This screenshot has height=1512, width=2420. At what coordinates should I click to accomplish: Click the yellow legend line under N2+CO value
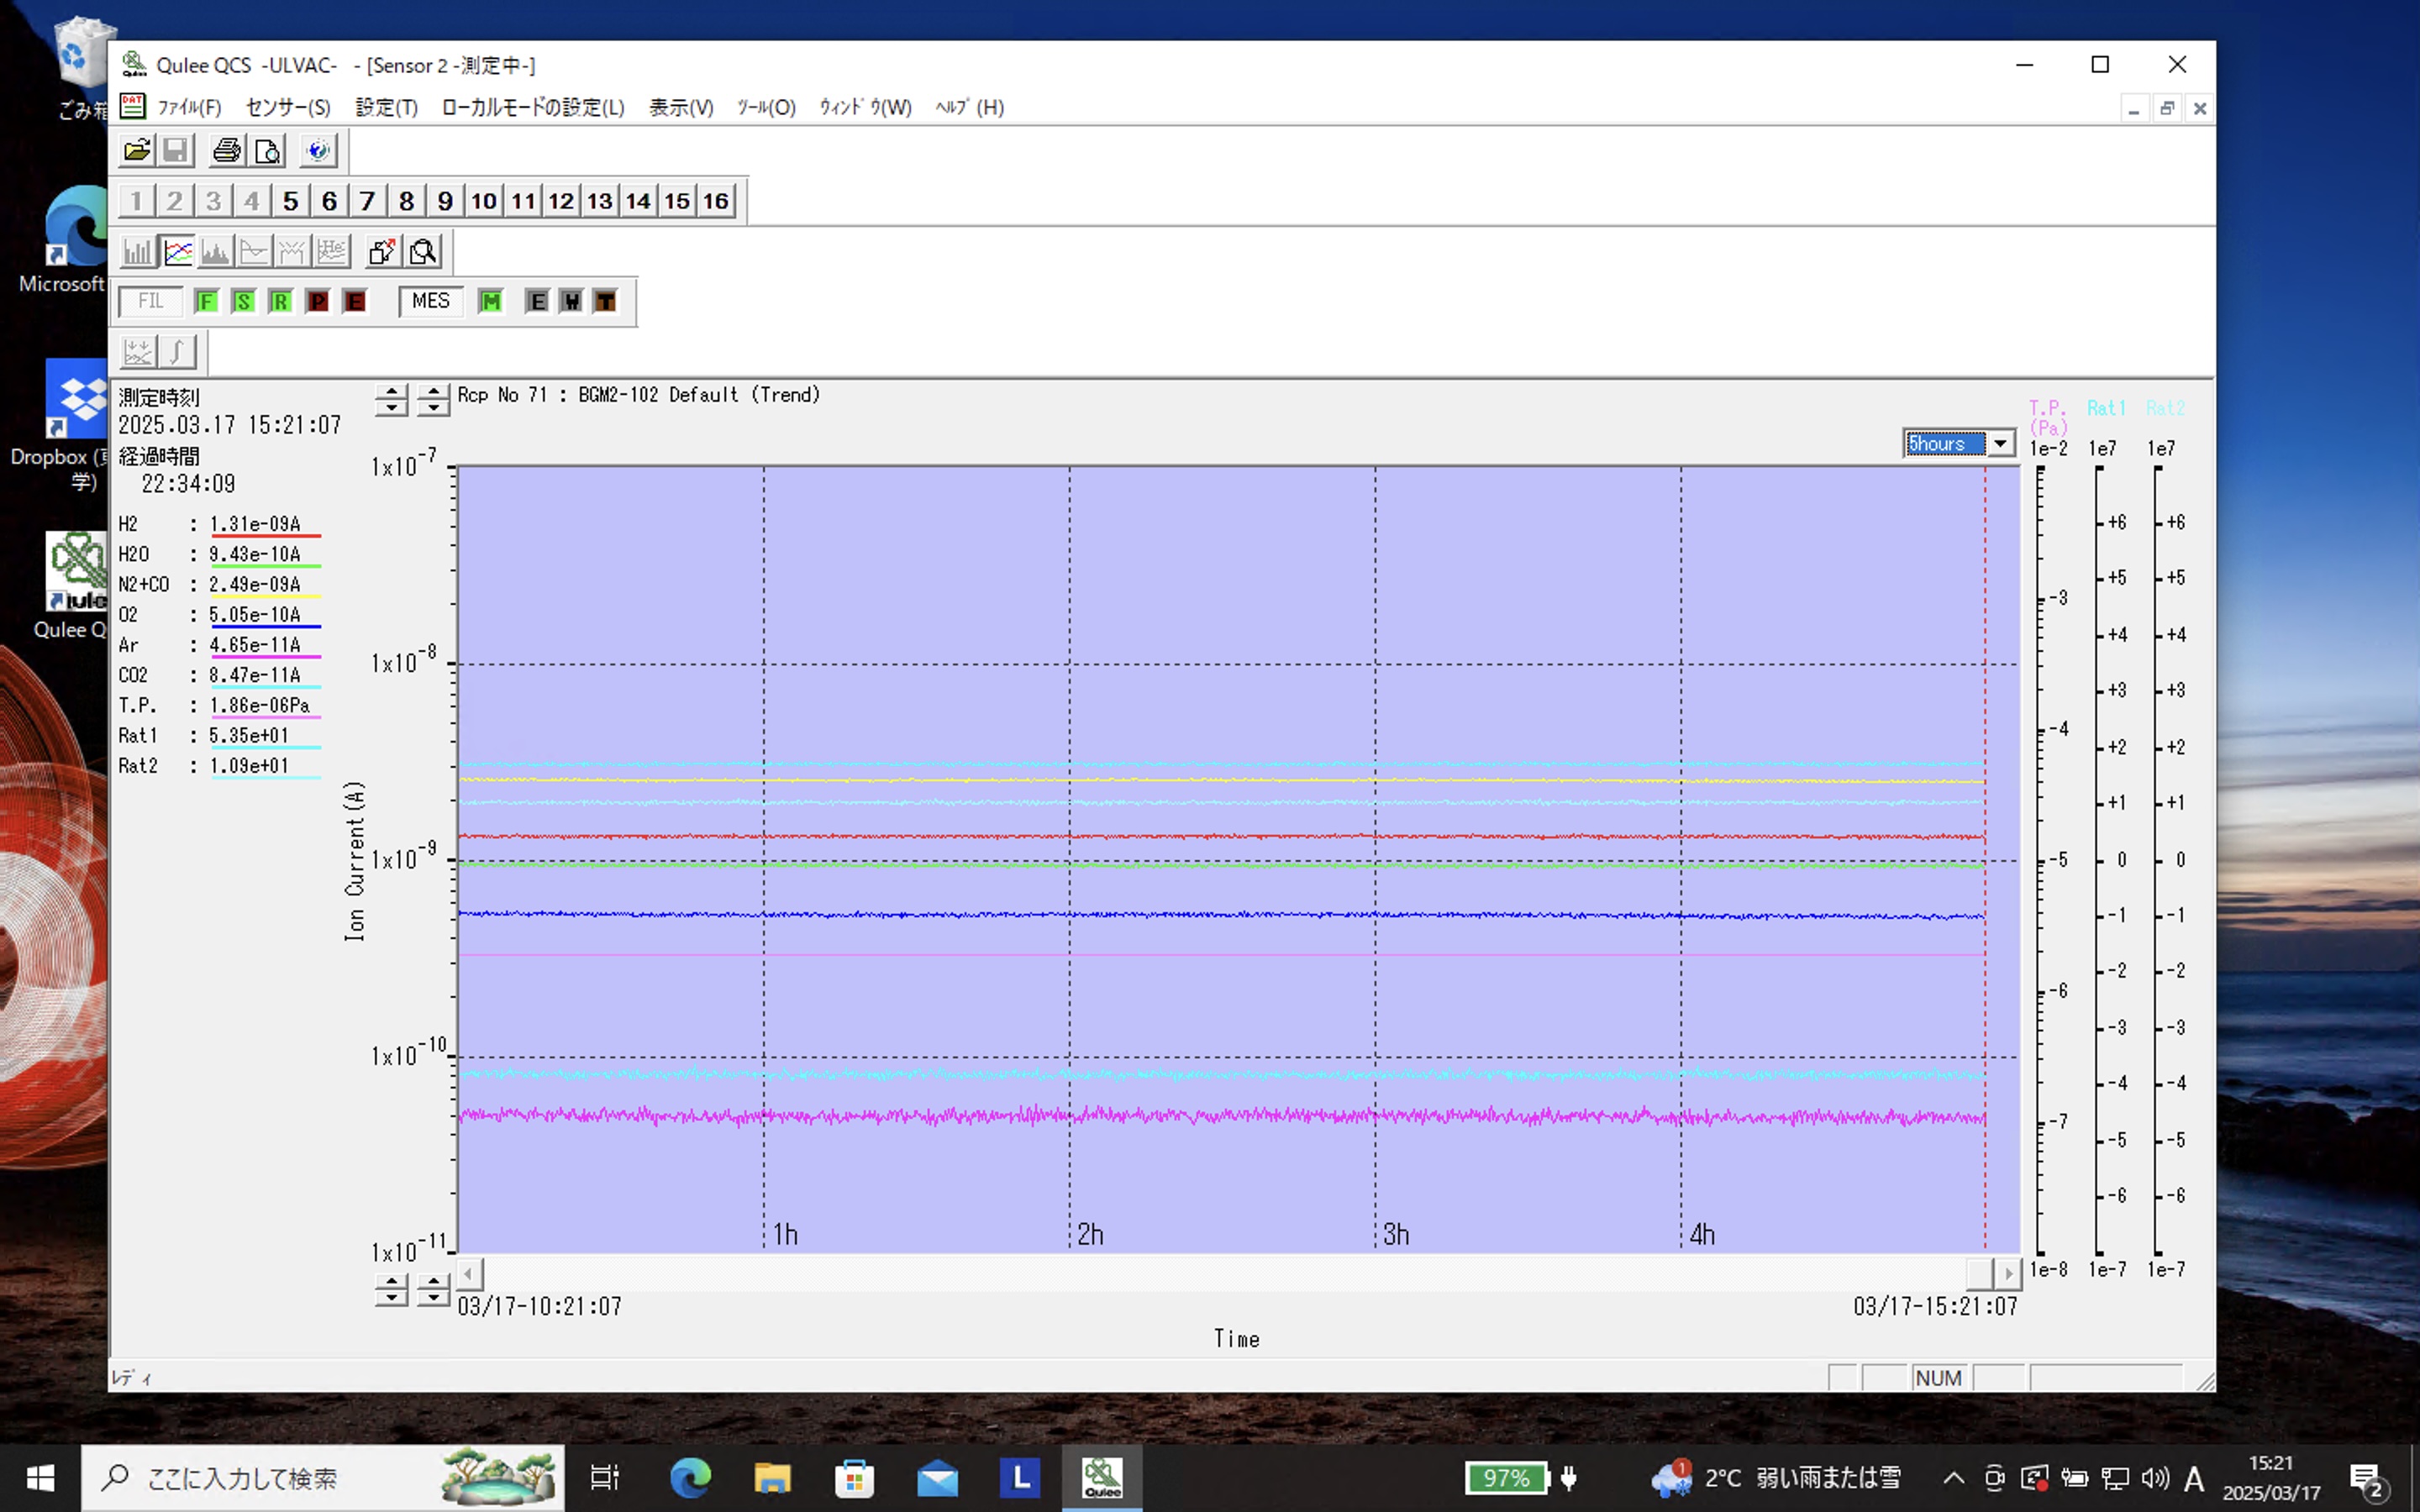tap(265, 597)
